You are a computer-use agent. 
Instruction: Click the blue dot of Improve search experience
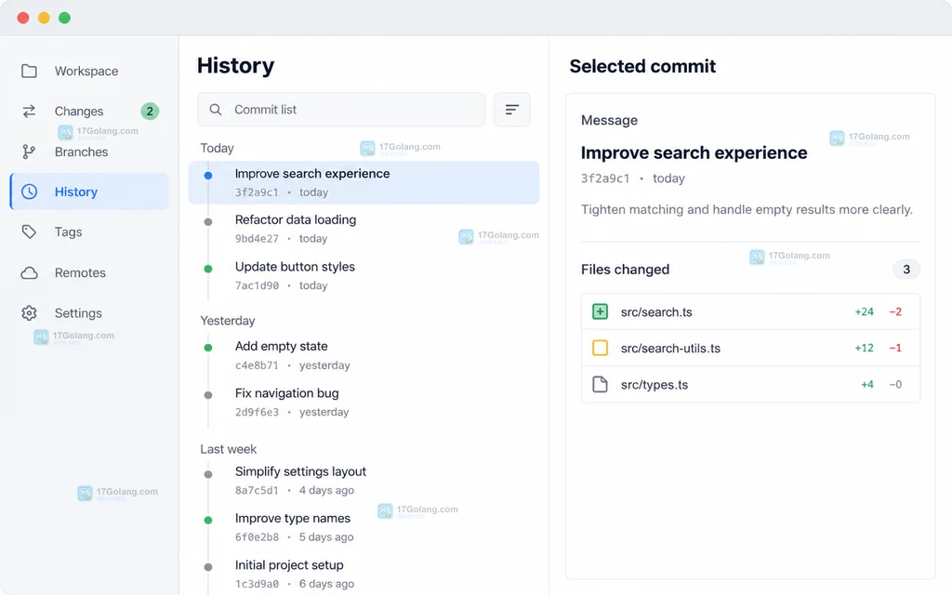208,176
